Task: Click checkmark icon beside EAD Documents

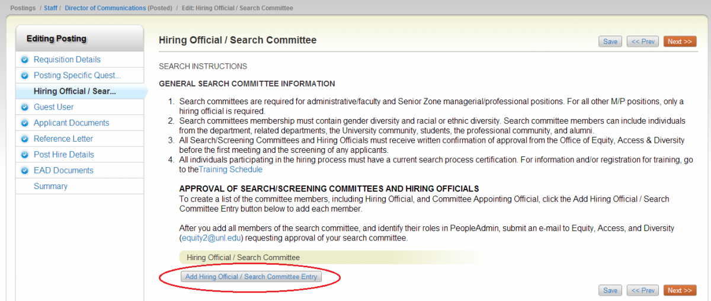Action: click(24, 171)
